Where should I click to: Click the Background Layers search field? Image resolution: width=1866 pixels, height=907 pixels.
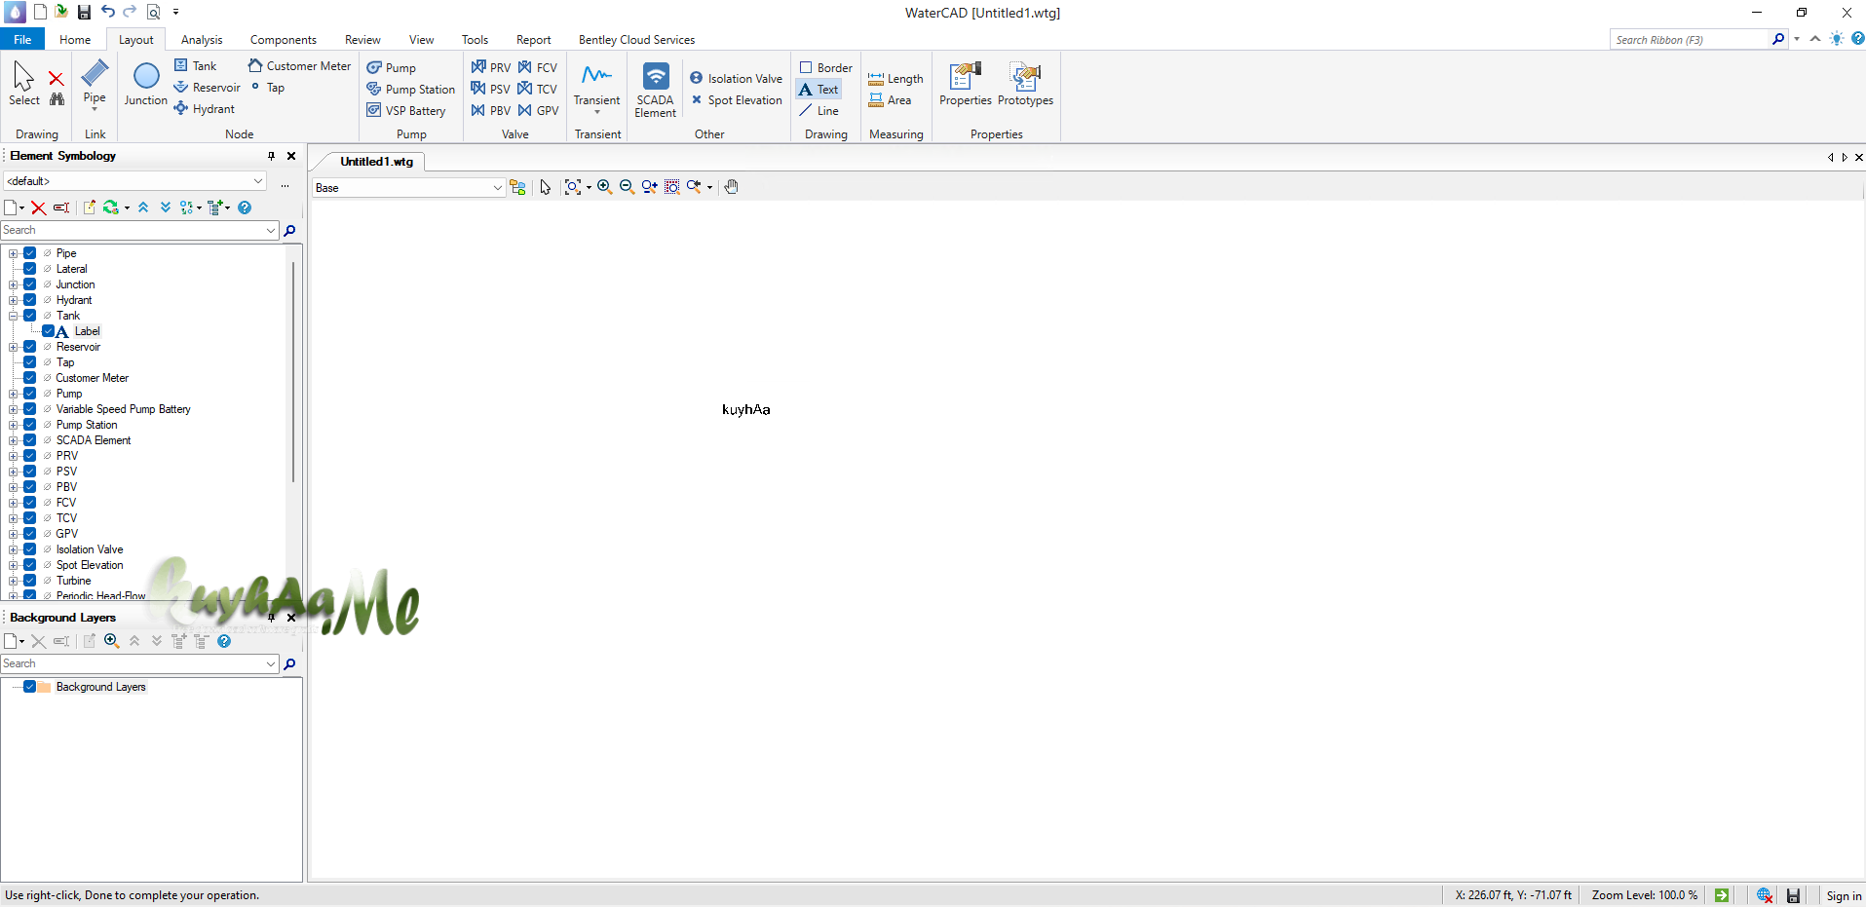[x=133, y=664]
